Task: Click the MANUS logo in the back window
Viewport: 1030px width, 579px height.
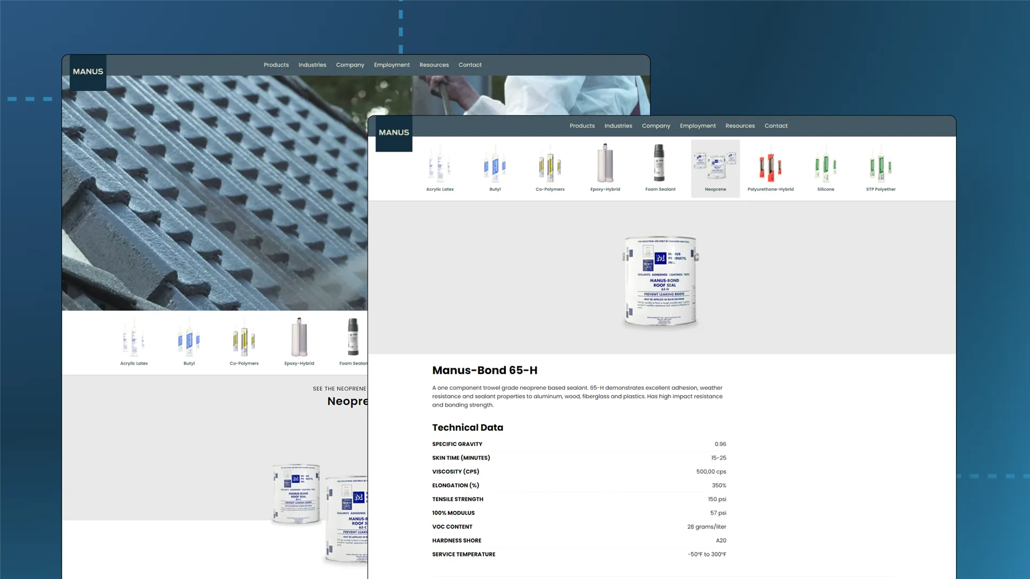Action: [88, 72]
